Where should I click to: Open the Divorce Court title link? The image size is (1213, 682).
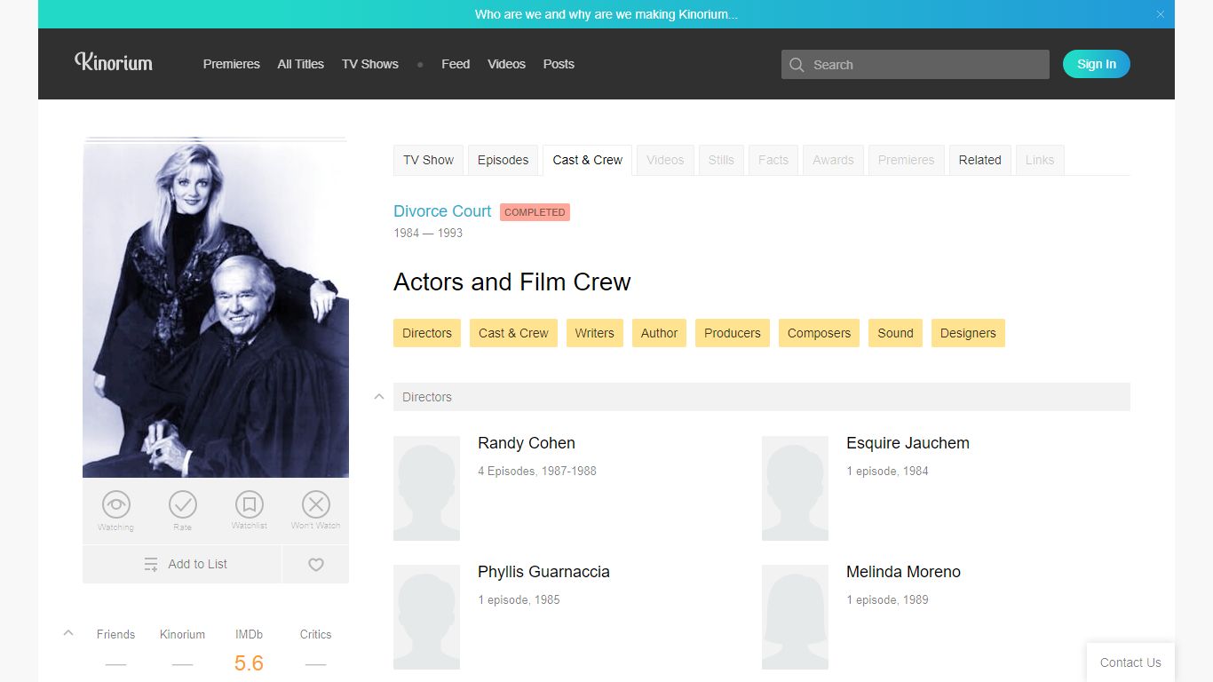pos(442,211)
